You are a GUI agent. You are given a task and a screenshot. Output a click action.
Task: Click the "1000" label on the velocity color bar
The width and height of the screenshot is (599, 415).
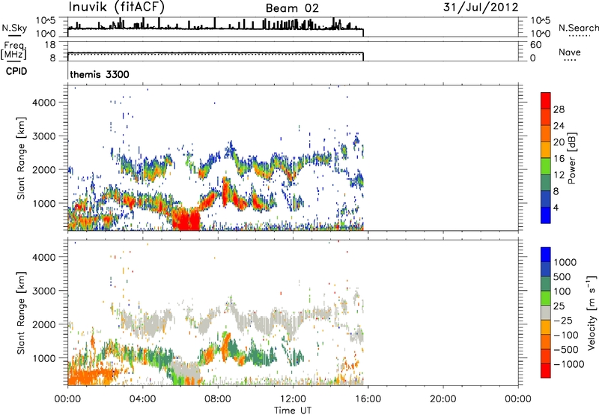(565, 262)
